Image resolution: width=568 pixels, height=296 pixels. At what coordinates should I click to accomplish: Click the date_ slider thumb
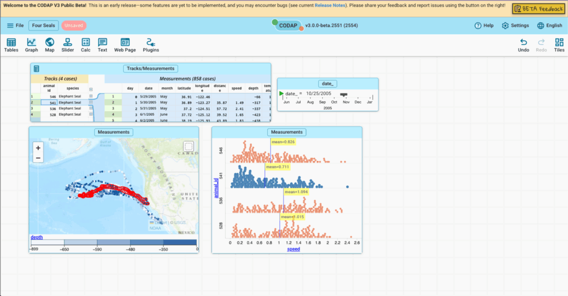click(343, 95)
